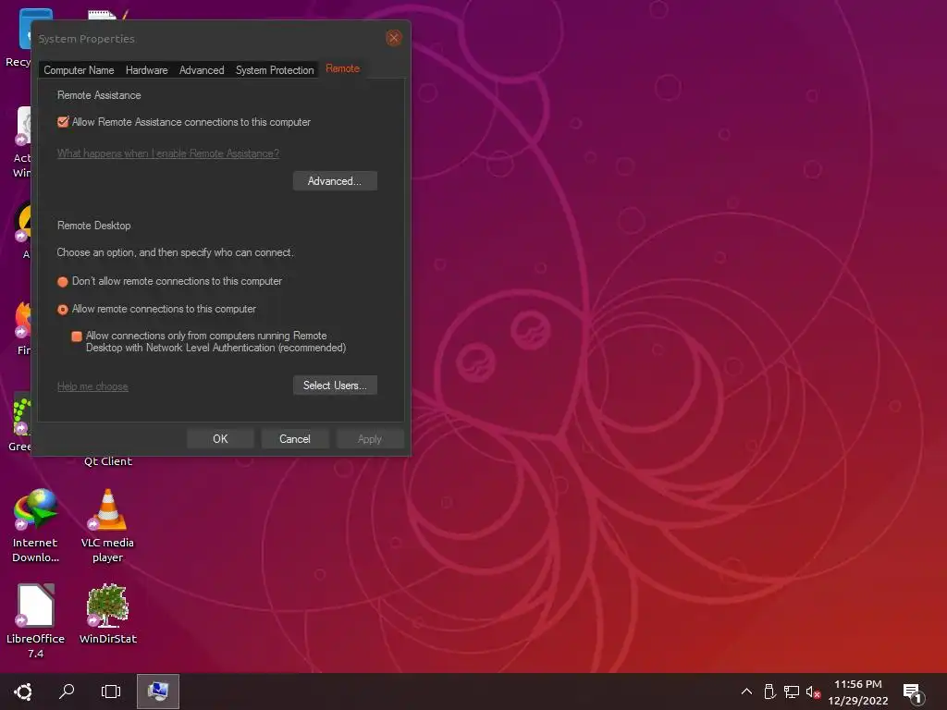The image size is (947, 710).
Task: Open Task View on taskbar
Action: point(111,692)
